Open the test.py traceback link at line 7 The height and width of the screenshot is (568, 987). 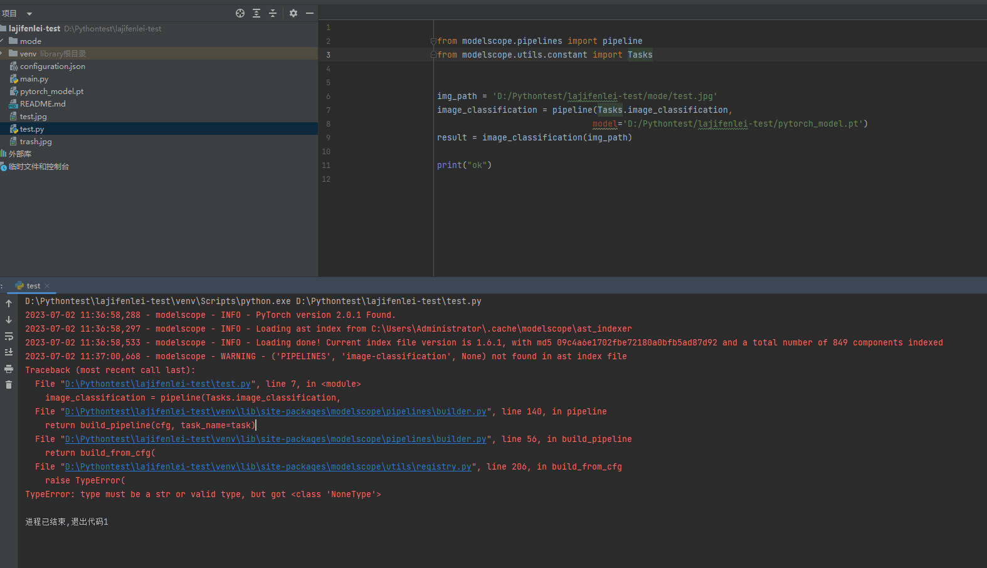pyautogui.click(x=158, y=384)
